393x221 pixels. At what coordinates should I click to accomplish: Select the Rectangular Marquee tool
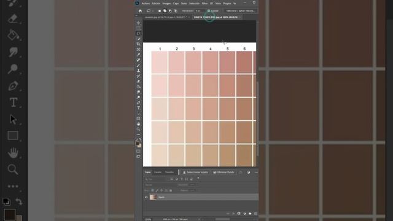pos(138,28)
